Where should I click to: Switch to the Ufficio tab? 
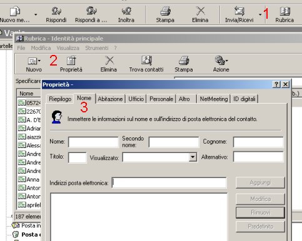click(x=136, y=99)
